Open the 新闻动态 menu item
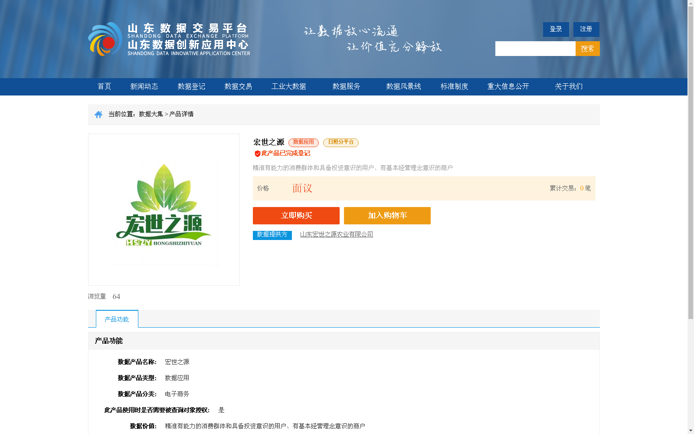694x434 pixels. coord(144,86)
